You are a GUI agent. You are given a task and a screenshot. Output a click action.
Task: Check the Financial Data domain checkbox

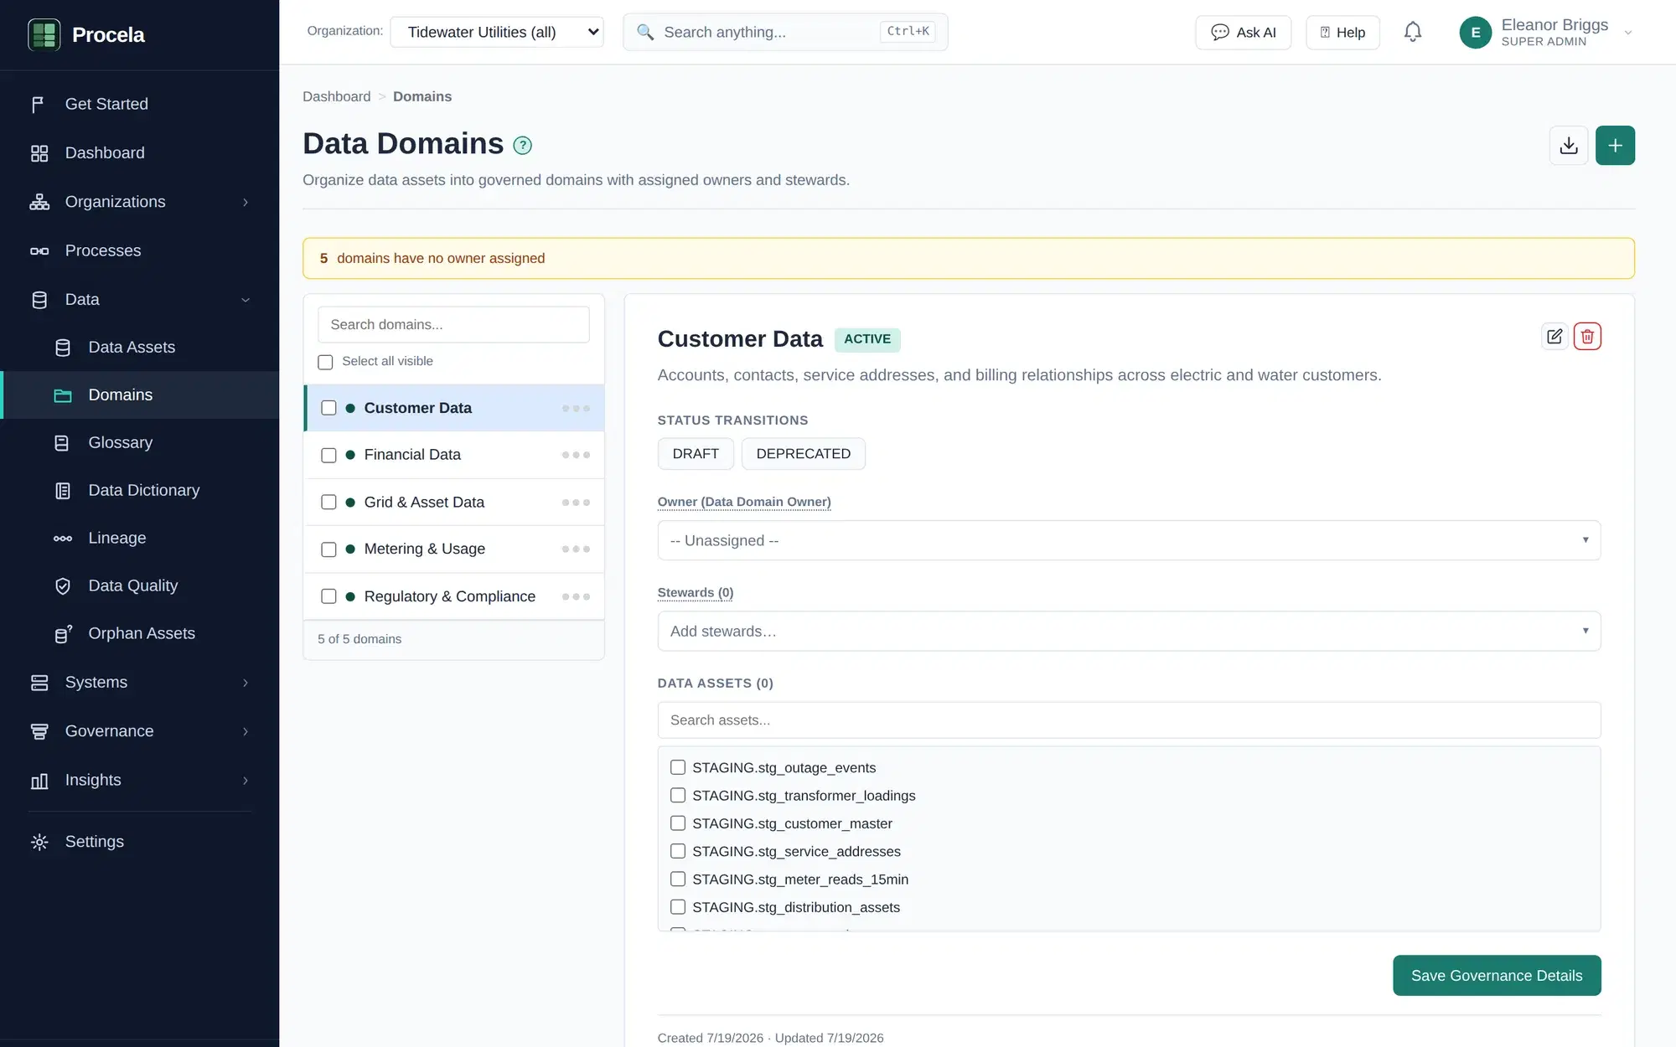(328, 455)
